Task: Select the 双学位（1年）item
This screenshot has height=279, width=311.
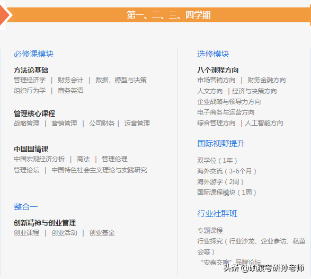Action: (x=217, y=160)
